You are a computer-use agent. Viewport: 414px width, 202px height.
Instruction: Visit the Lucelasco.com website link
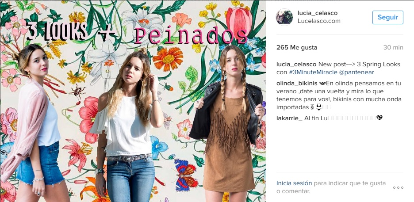click(319, 21)
